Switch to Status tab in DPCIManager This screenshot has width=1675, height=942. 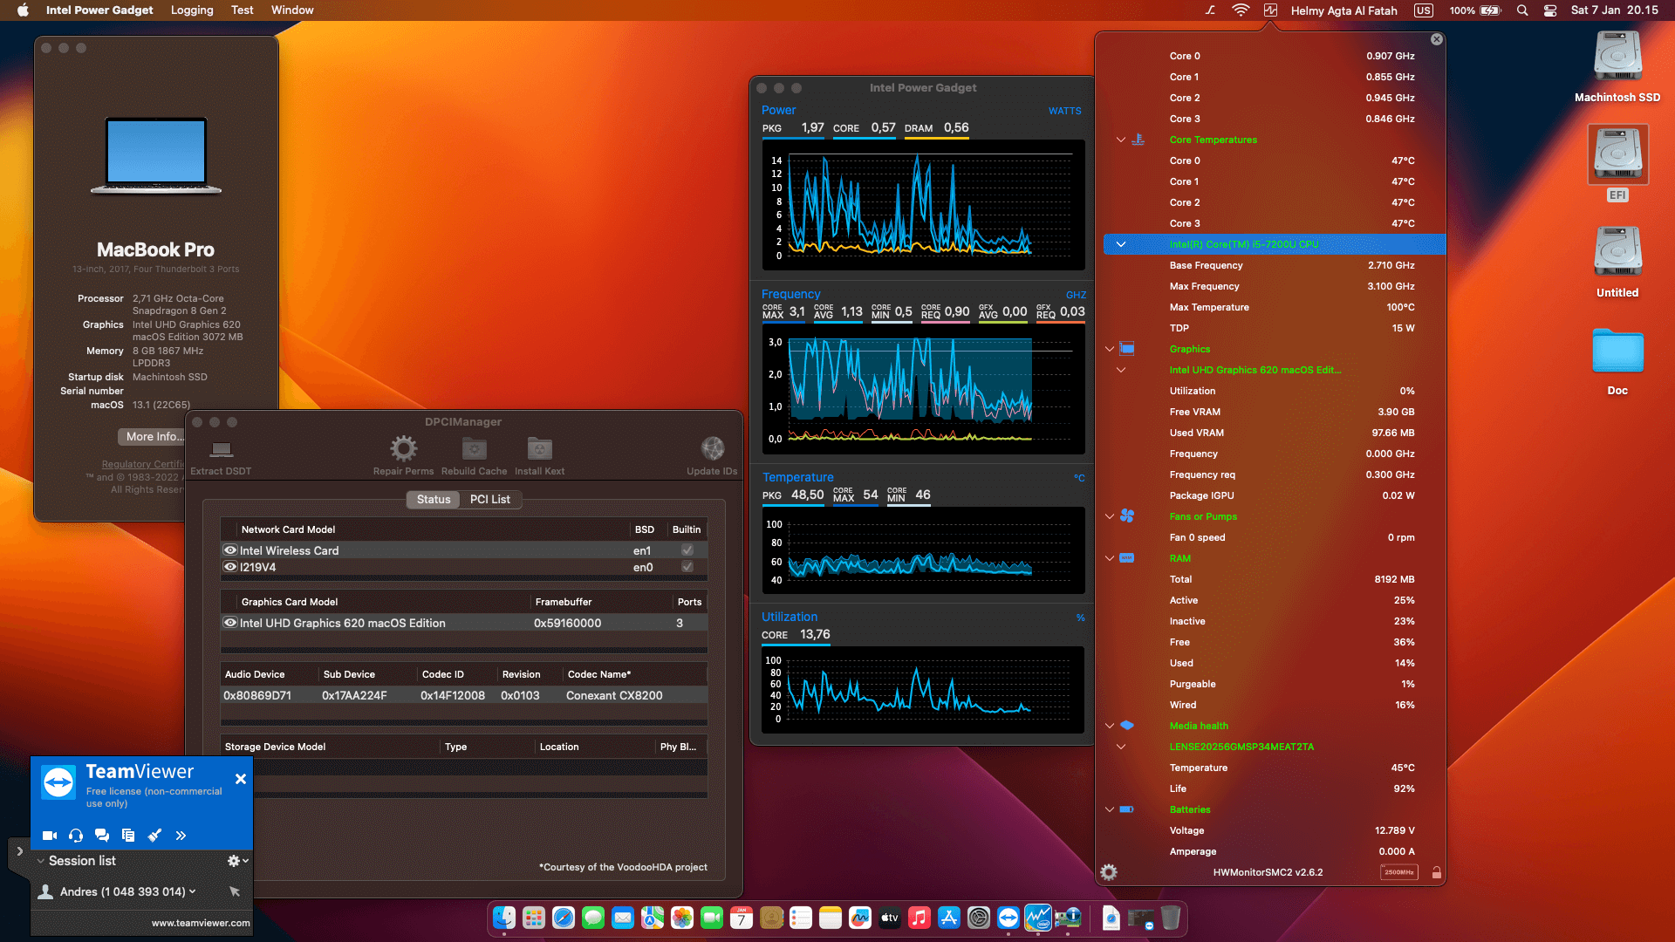434,500
